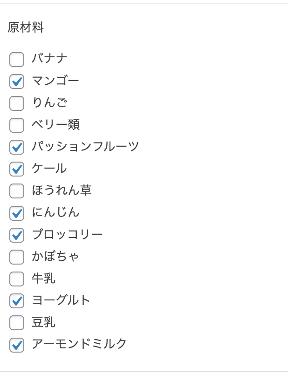Click the 原材料 section heading
The height and width of the screenshot is (381, 288).
tap(26, 27)
